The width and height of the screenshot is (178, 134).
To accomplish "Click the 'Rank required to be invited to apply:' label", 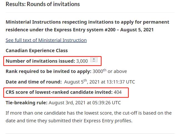I will click(48, 71).
